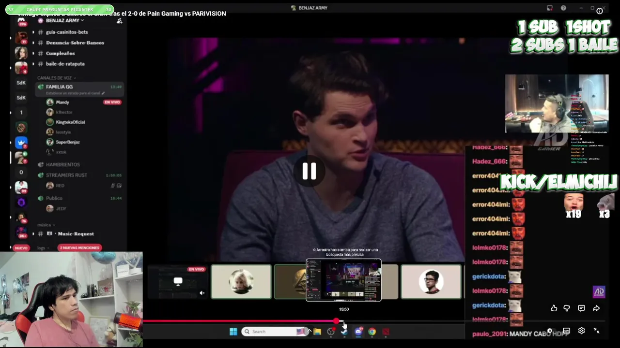Open the video info card icon

(x=600, y=11)
